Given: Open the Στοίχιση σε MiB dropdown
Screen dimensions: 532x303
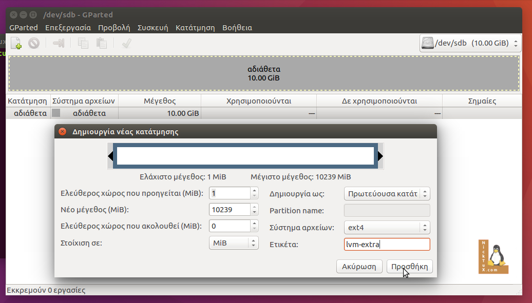Looking at the screenshot, I should 234,243.
